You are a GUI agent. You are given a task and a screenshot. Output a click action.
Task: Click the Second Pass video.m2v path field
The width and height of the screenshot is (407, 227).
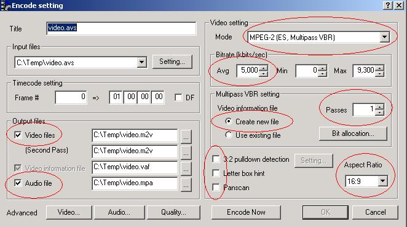pyautogui.click(x=135, y=151)
